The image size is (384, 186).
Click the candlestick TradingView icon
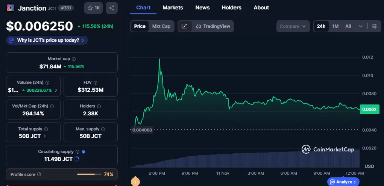click(199, 26)
